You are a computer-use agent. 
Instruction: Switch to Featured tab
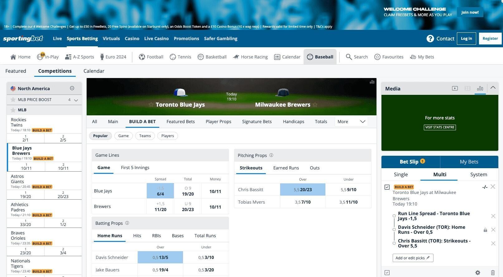click(x=16, y=71)
